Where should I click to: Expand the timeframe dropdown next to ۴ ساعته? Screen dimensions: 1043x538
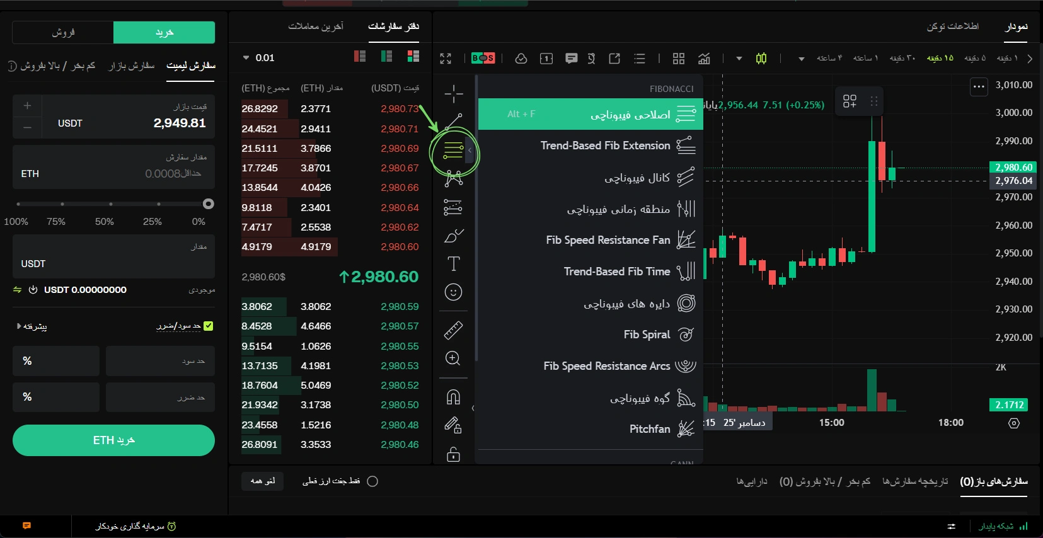click(x=801, y=59)
